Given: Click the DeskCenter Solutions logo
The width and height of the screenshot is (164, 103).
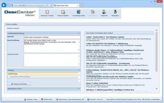Looking at the screenshot, I should pyautogui.click(x=20, y=13).
